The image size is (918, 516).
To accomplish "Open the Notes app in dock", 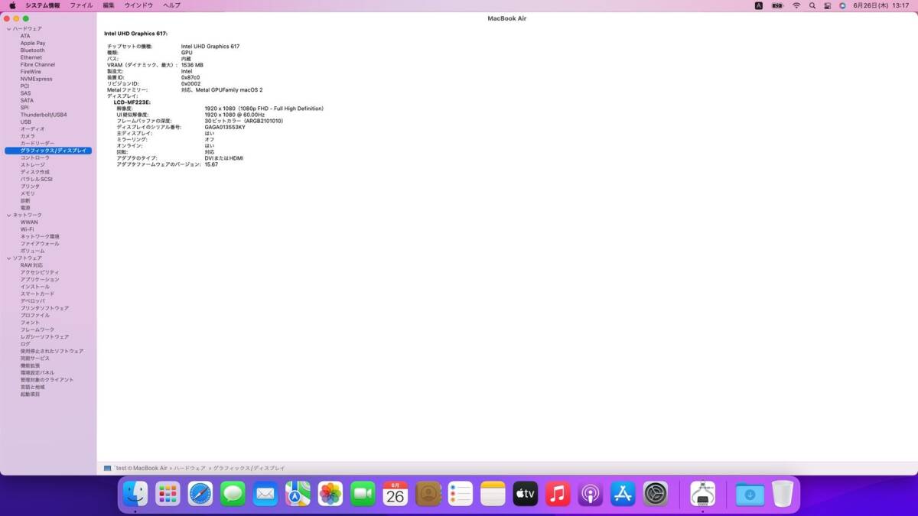I will tap(493, 495).
